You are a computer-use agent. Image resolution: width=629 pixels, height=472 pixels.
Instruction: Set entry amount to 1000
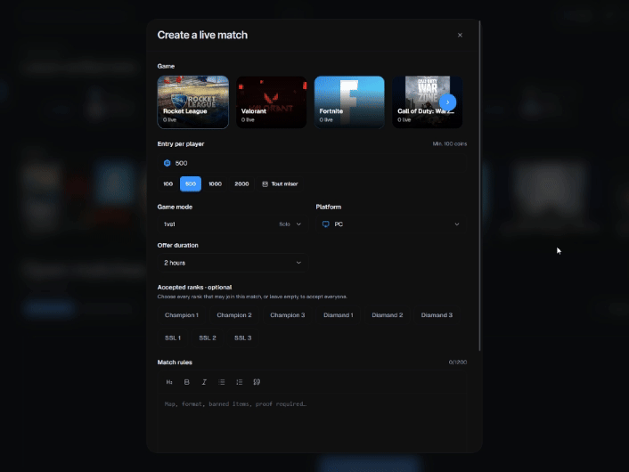pos(215,184)
